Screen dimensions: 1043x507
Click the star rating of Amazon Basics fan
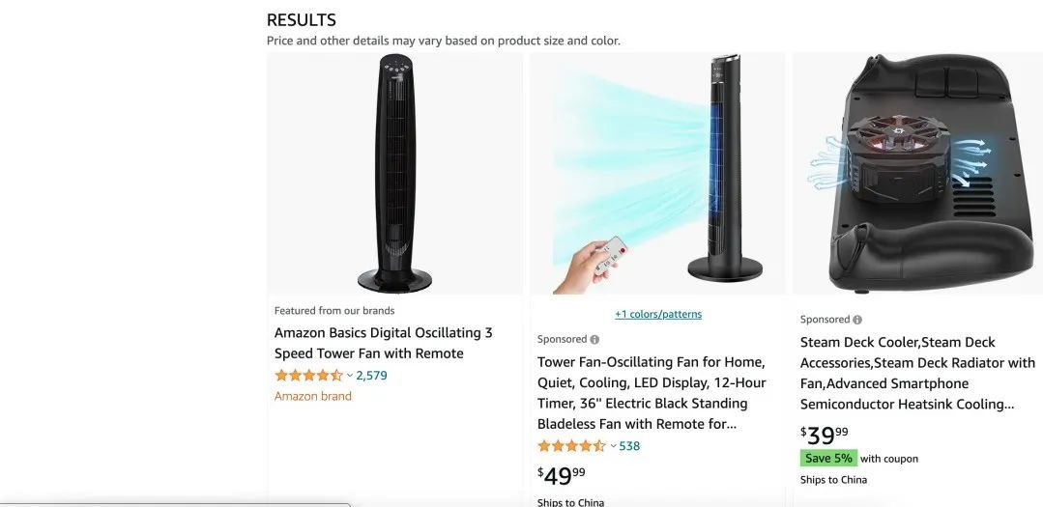tap(308, 376)
